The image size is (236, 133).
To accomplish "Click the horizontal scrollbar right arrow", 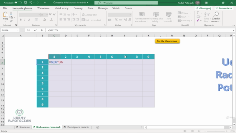I will coord(231,127).
